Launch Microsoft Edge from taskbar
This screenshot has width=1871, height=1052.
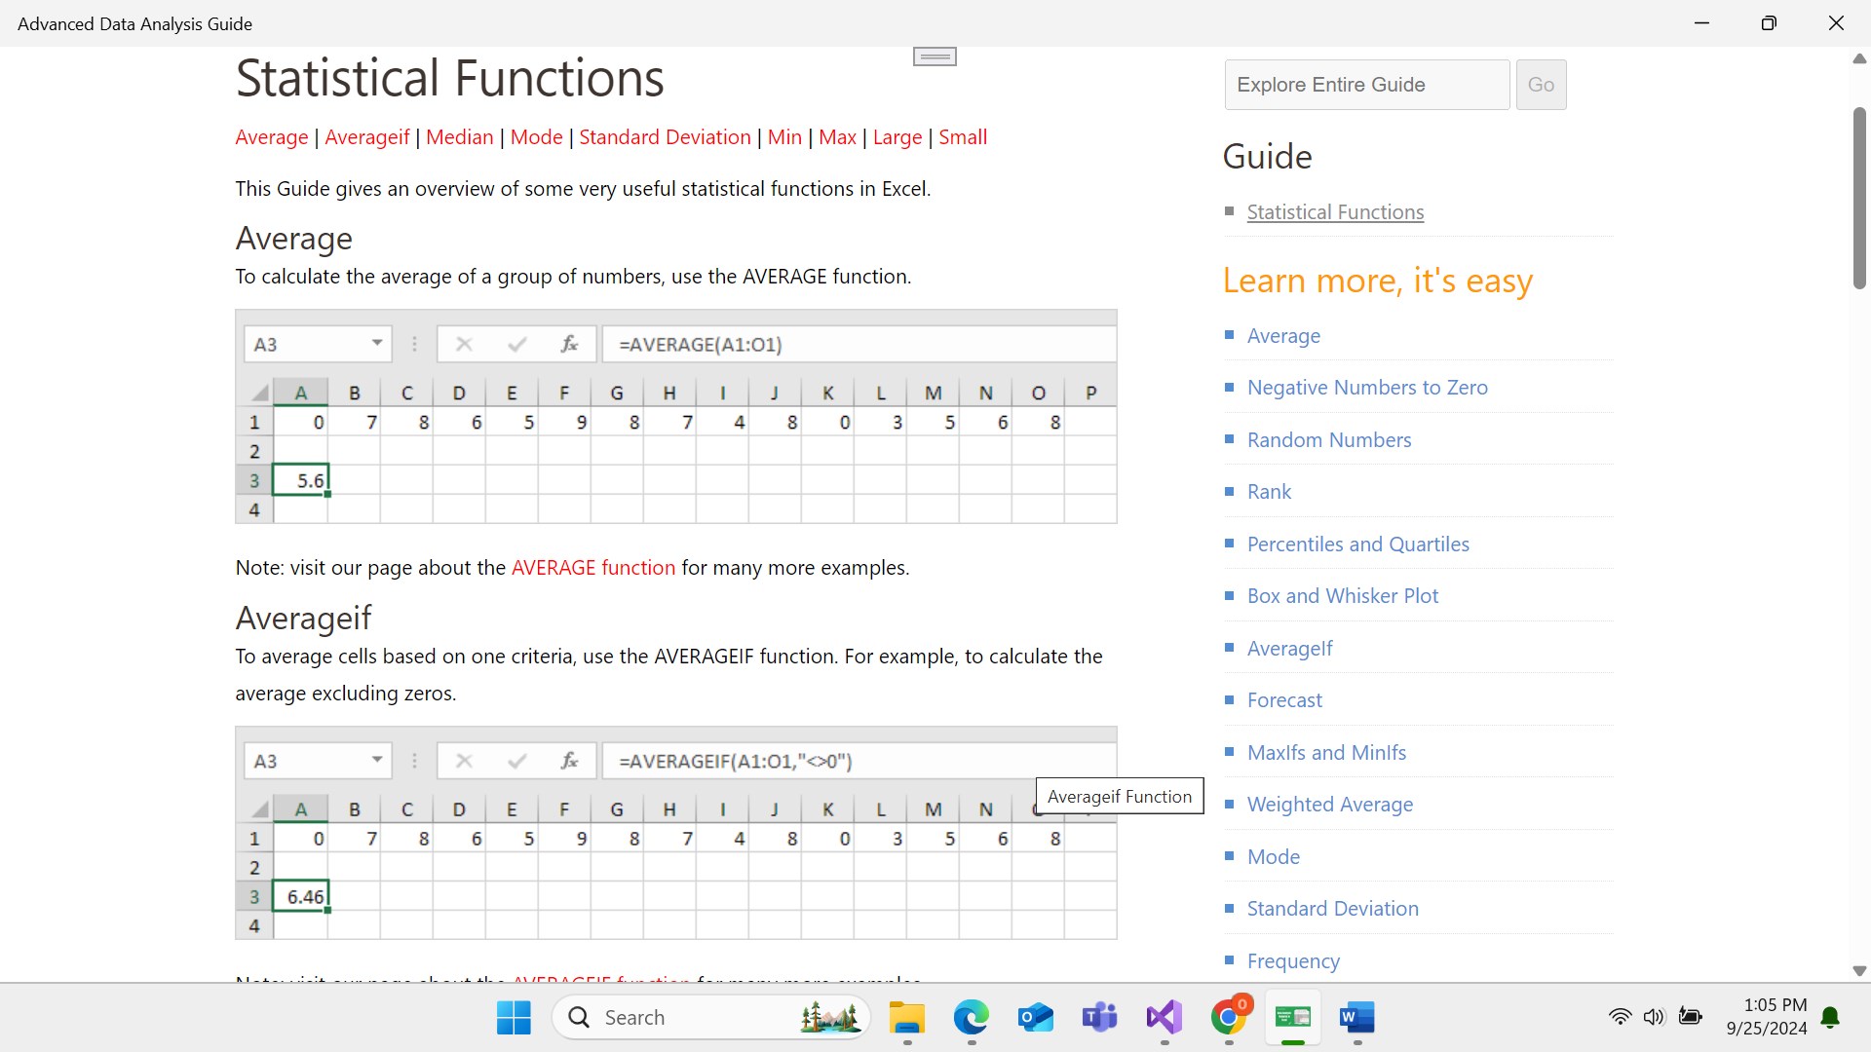point(971,1018)
